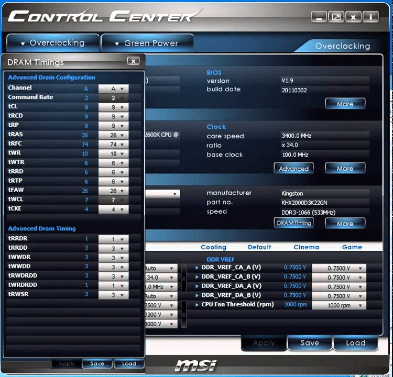Open the Green Power menu tab
The width and height of the screenshot is (393, 377).
point(147,43)
